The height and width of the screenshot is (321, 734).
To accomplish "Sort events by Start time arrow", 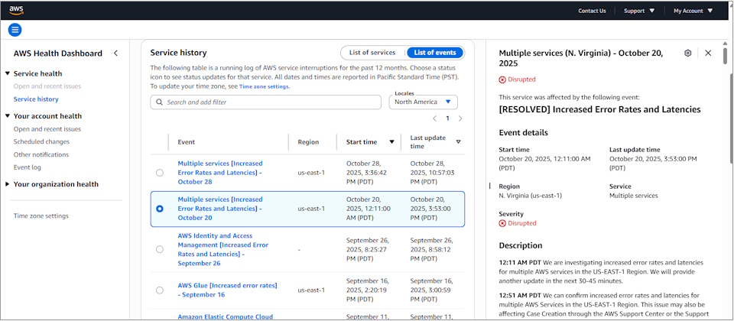I will tap(392, 141).
